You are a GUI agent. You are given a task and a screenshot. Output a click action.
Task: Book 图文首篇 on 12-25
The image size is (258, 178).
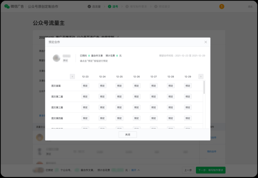point(119,86)
